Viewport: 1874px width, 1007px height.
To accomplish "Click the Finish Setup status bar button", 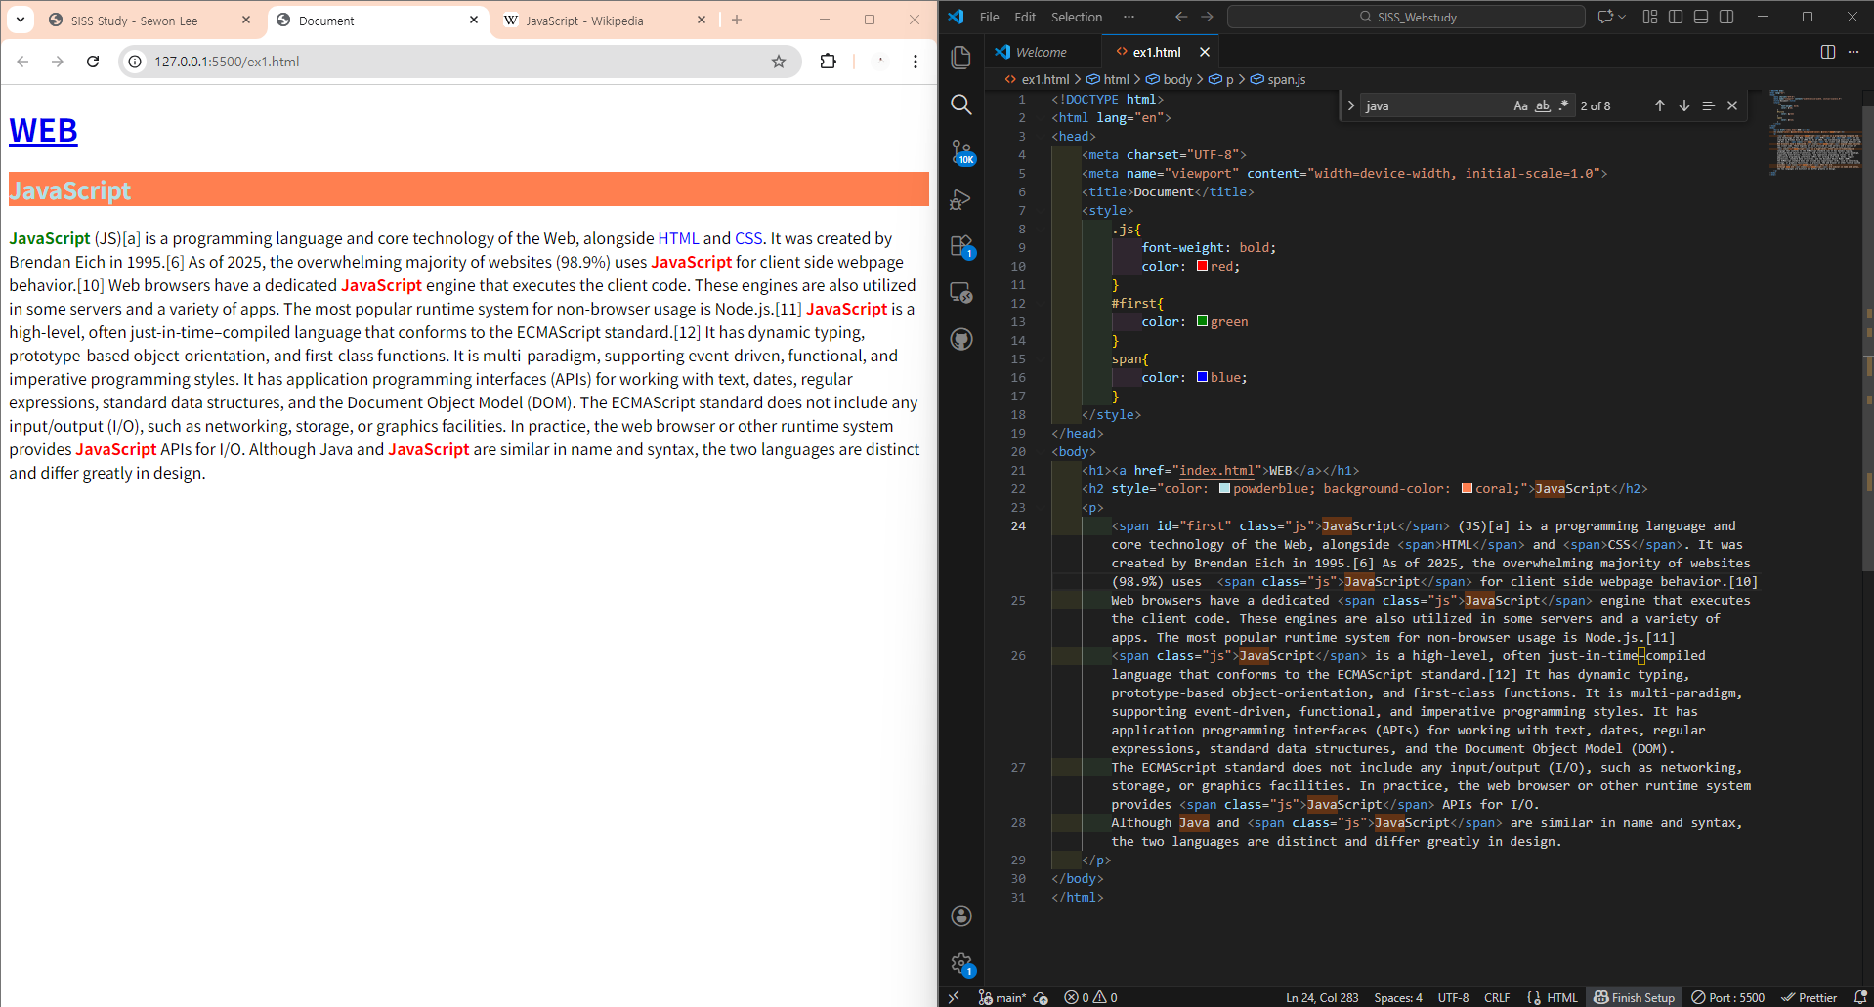I will tap(1634, 997).
